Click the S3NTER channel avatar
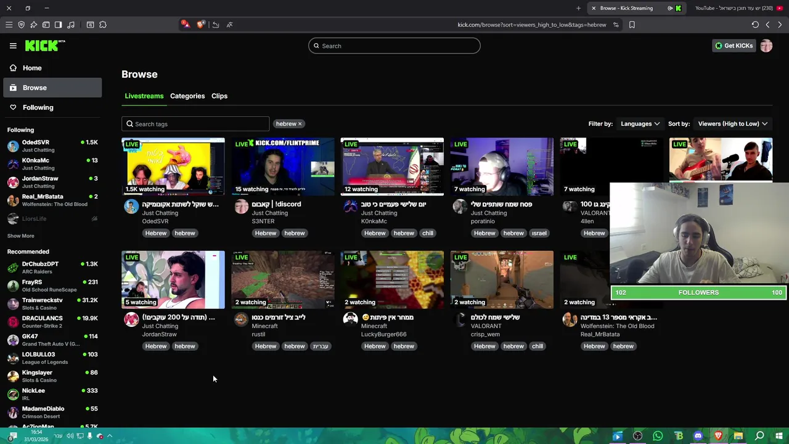Screen dimensions: 789x444 click(241, 207)
